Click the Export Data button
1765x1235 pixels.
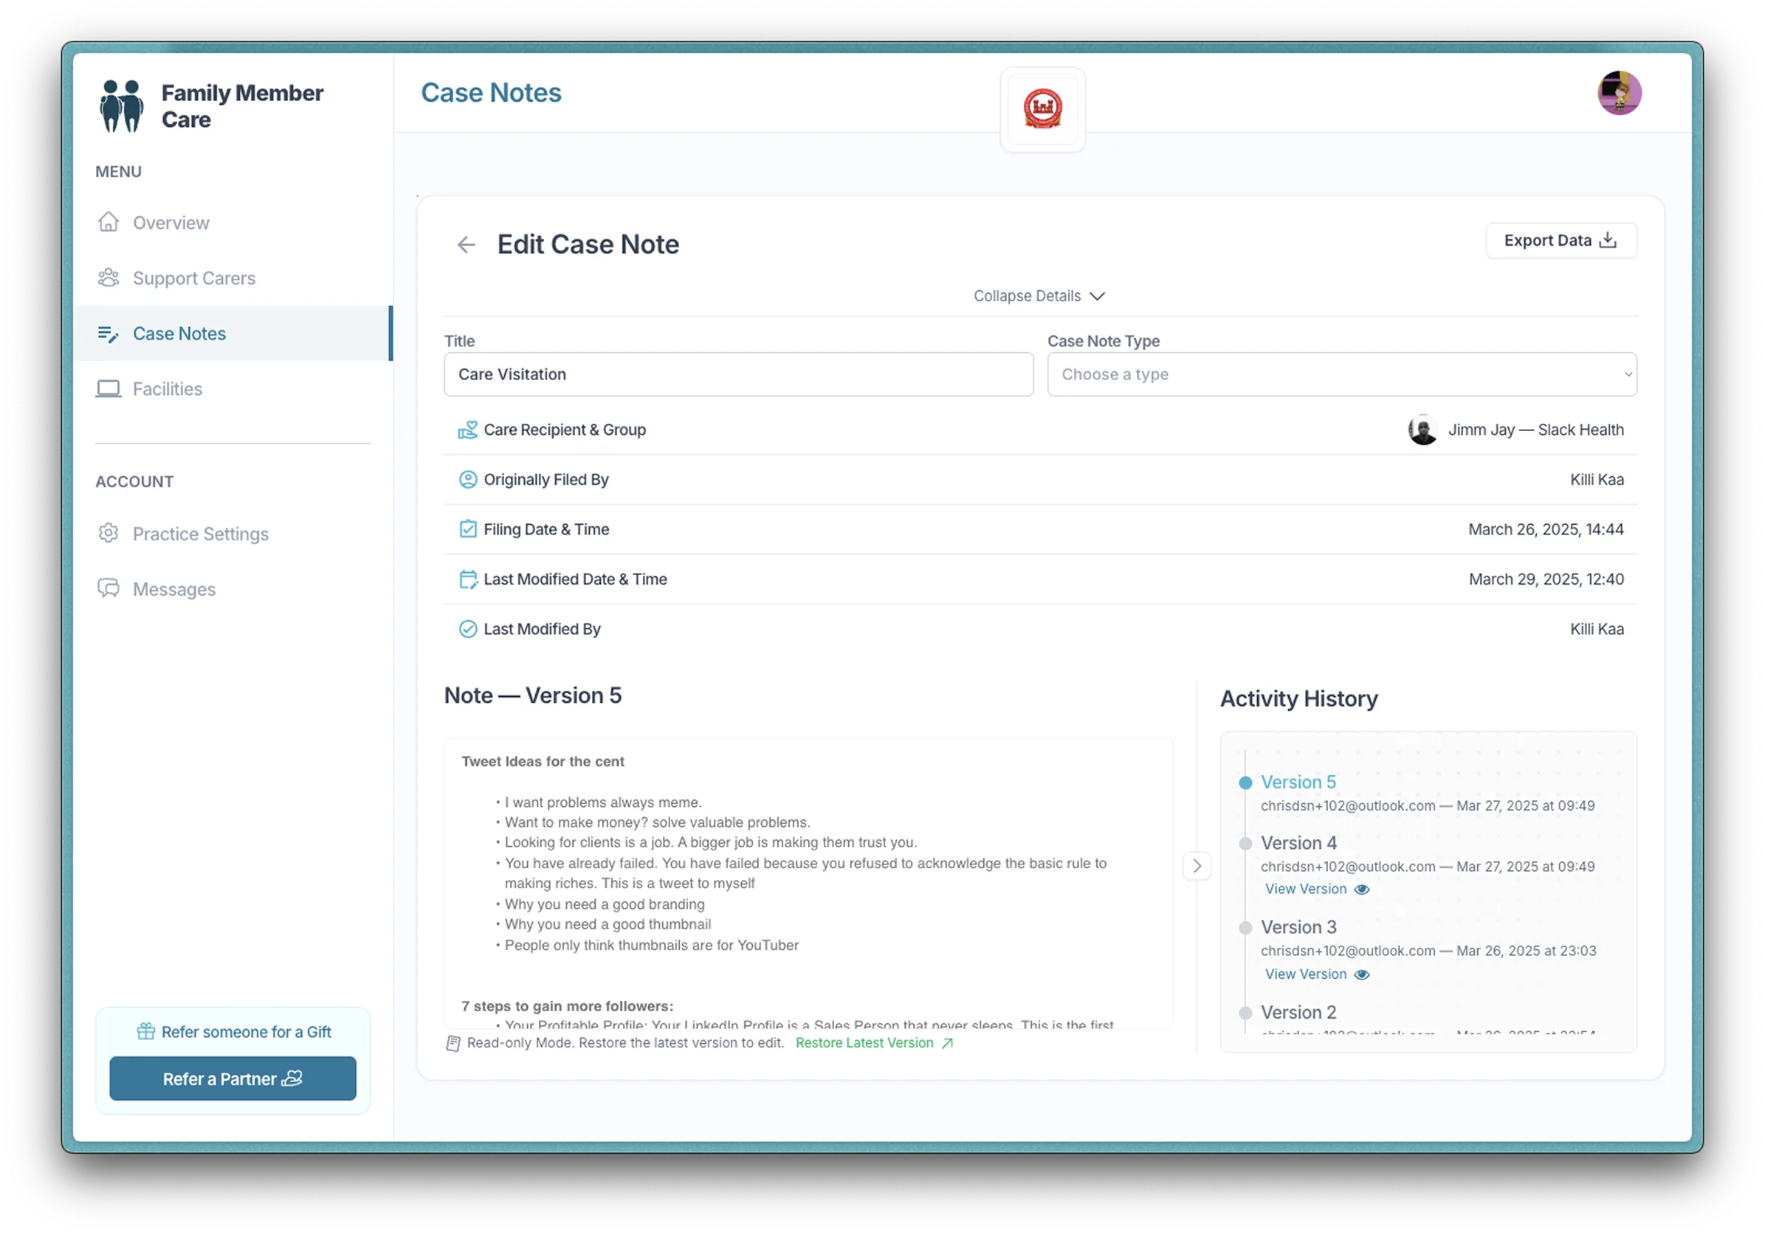(1561, 241)
